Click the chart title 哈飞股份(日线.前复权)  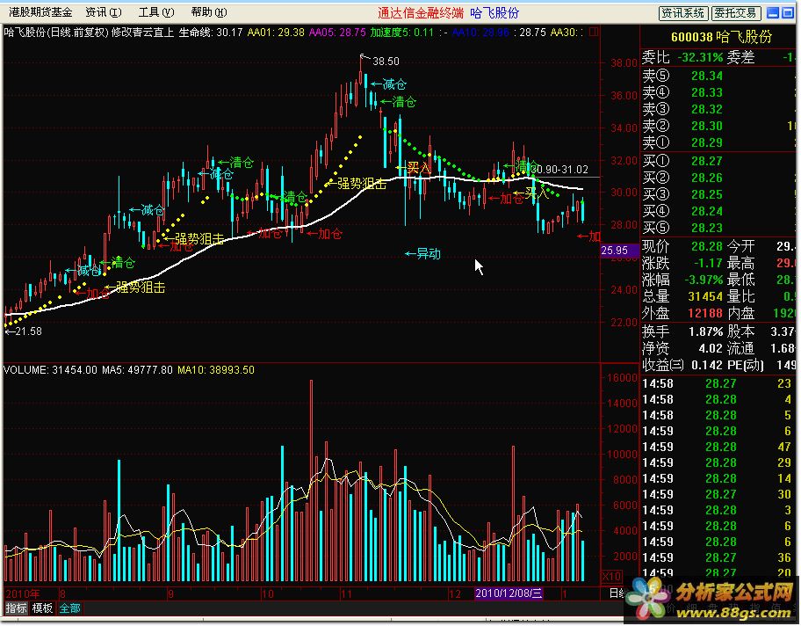(x=56, y=33)
